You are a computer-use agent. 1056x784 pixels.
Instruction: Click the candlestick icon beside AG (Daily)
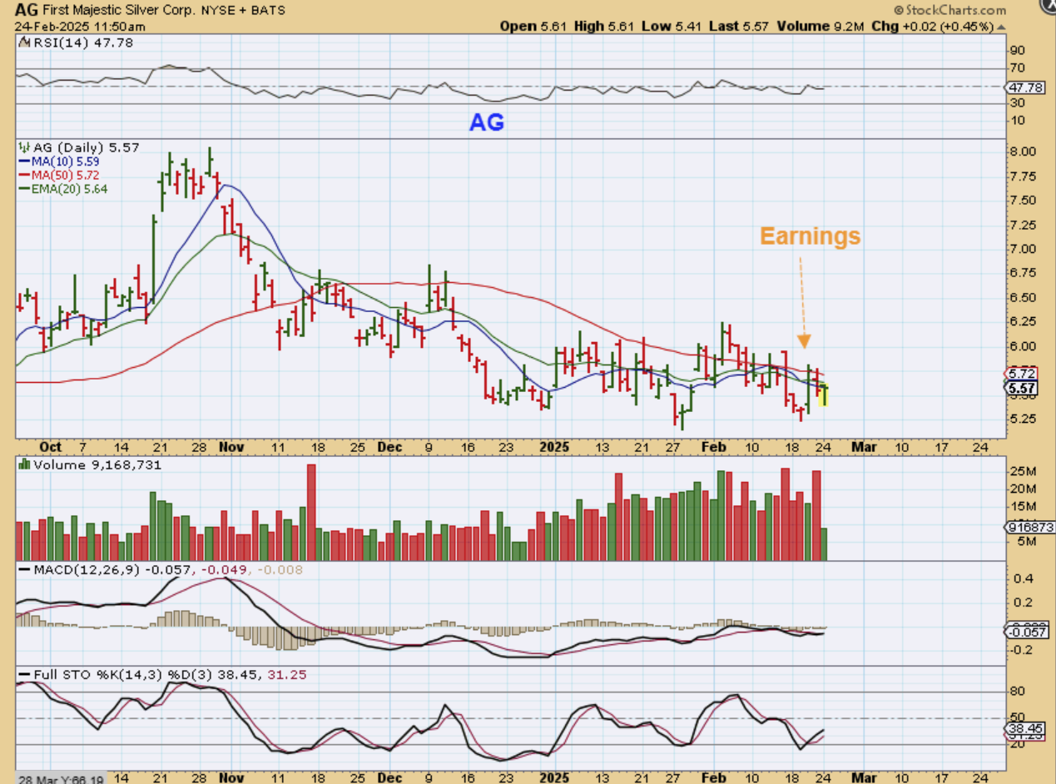coord(23,147)
